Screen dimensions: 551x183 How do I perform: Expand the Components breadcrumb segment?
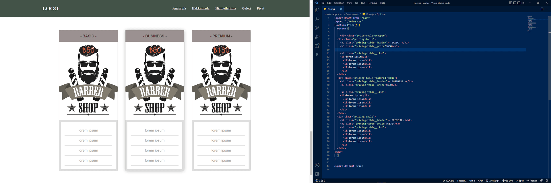pos(352,14)
